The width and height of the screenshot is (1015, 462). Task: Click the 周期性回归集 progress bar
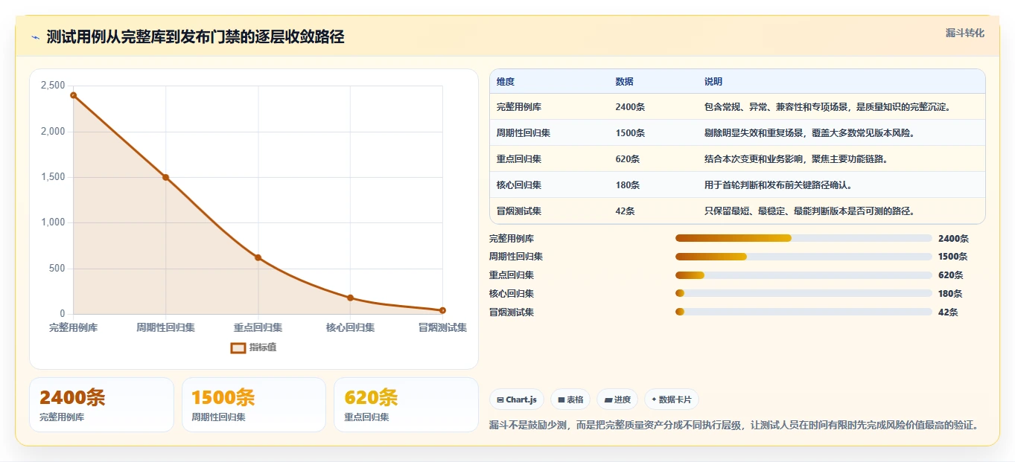[804, 257]
